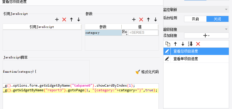The width and height of the screenshot is (232, 109).
Task: Click the 格式化代码 format code button
Action: [x=147, y=72]
